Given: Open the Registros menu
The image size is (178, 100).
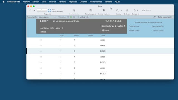Looking at the screenshot, I should (73, 2).
